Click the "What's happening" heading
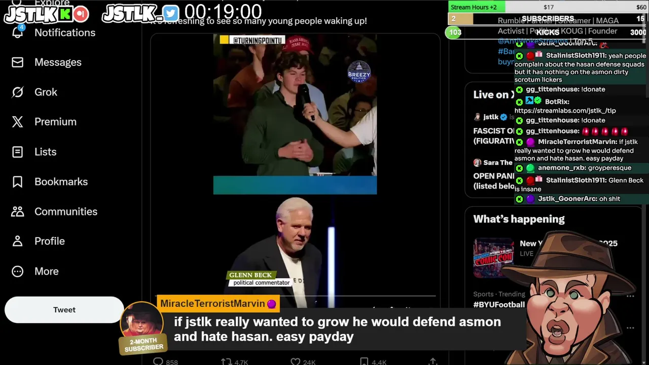This screenshot has height=365, width=649. (519, 219)
